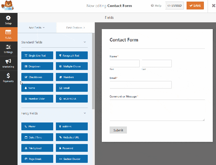The image size is (216, 165).
Task: Add an Address field
Action: [x=72, y=126]
